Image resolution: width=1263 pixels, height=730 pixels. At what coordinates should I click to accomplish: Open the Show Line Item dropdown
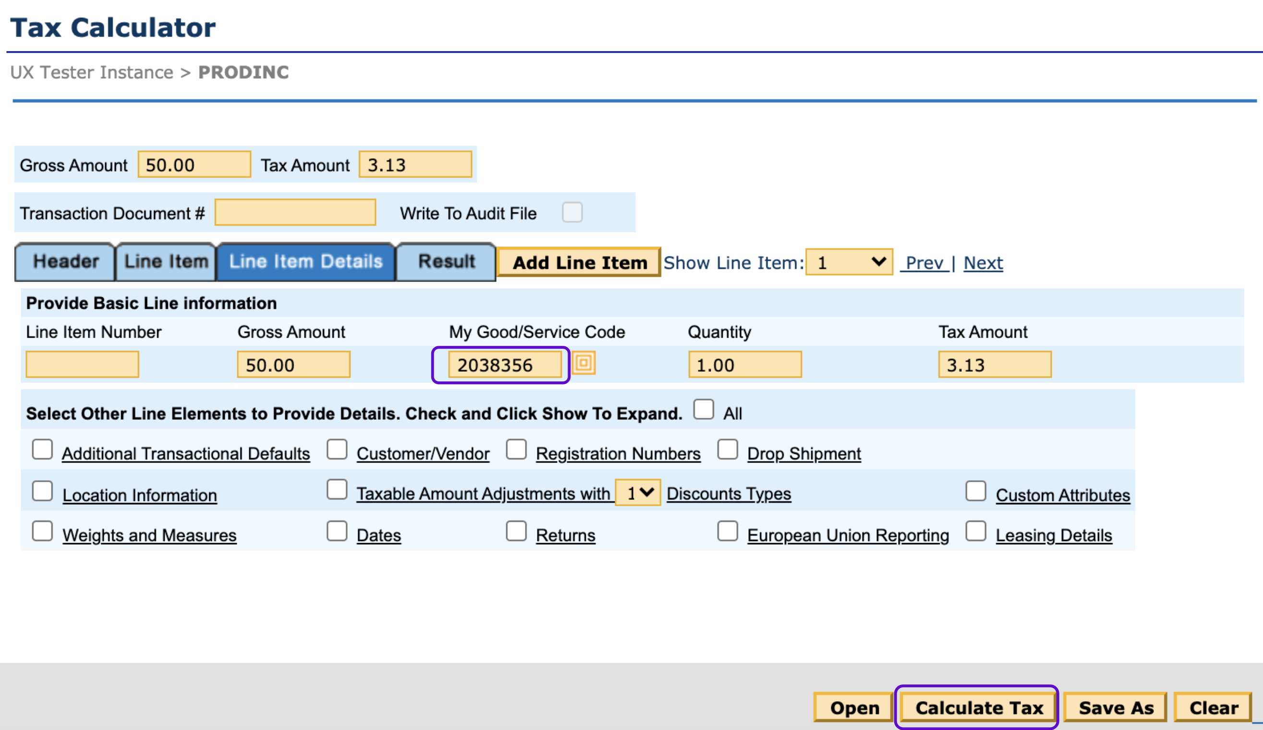tap(849, 262)
